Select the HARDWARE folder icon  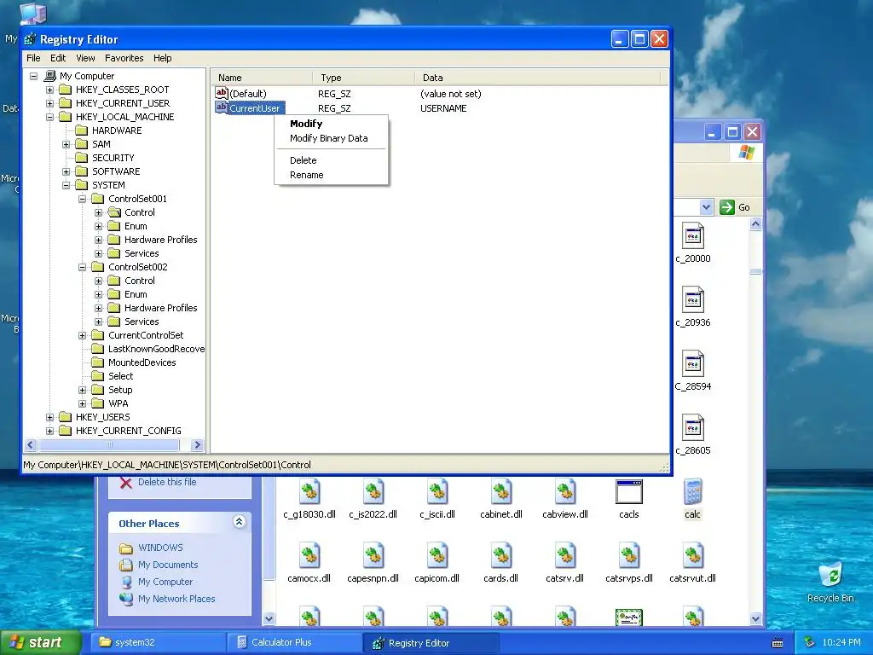[x=82, y=130]
